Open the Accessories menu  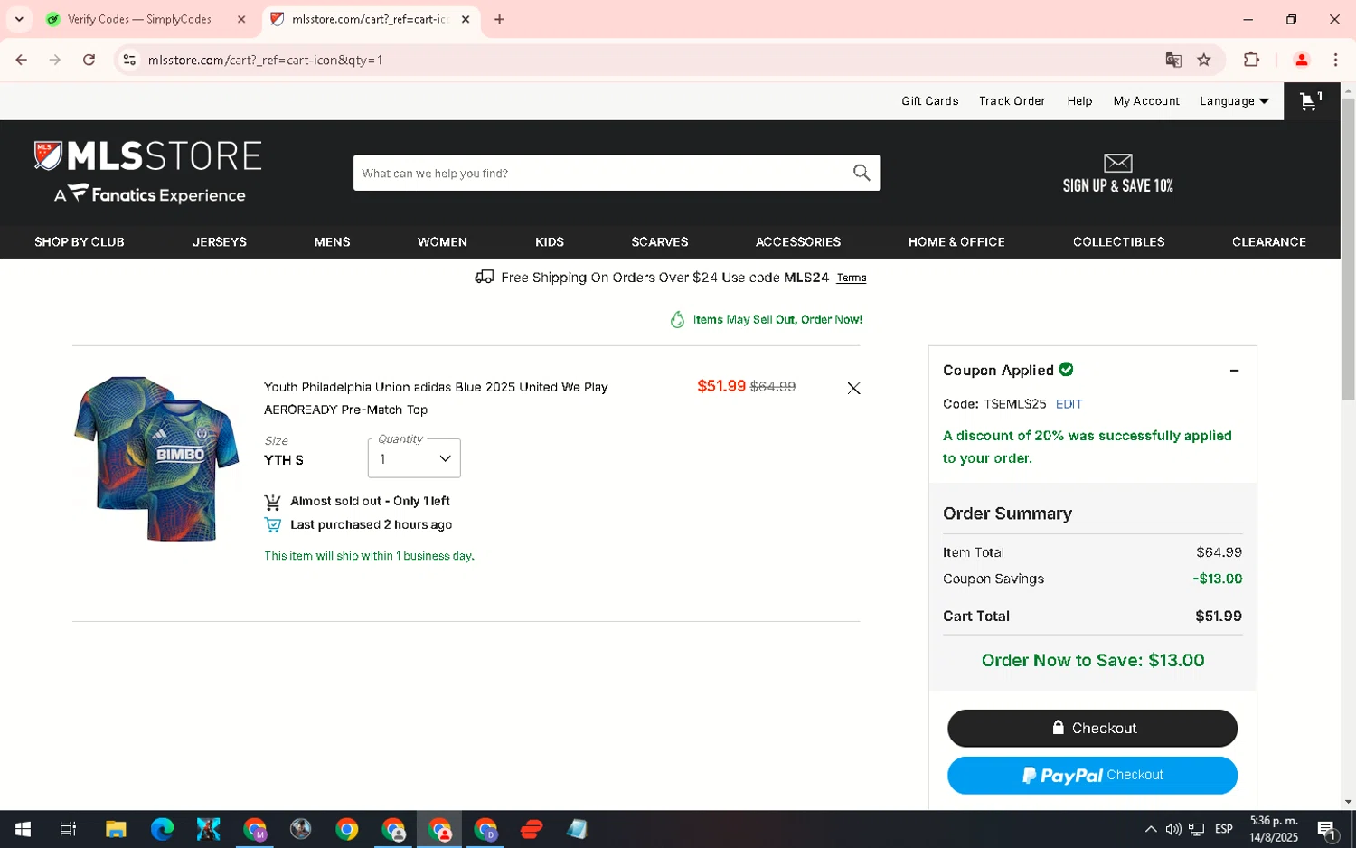(798, 242)
